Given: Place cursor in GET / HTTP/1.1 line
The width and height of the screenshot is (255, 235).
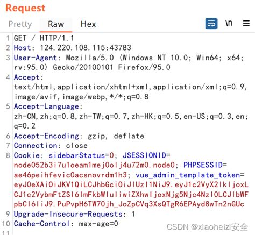Looking at the screenshot, I should coord(44,38).
